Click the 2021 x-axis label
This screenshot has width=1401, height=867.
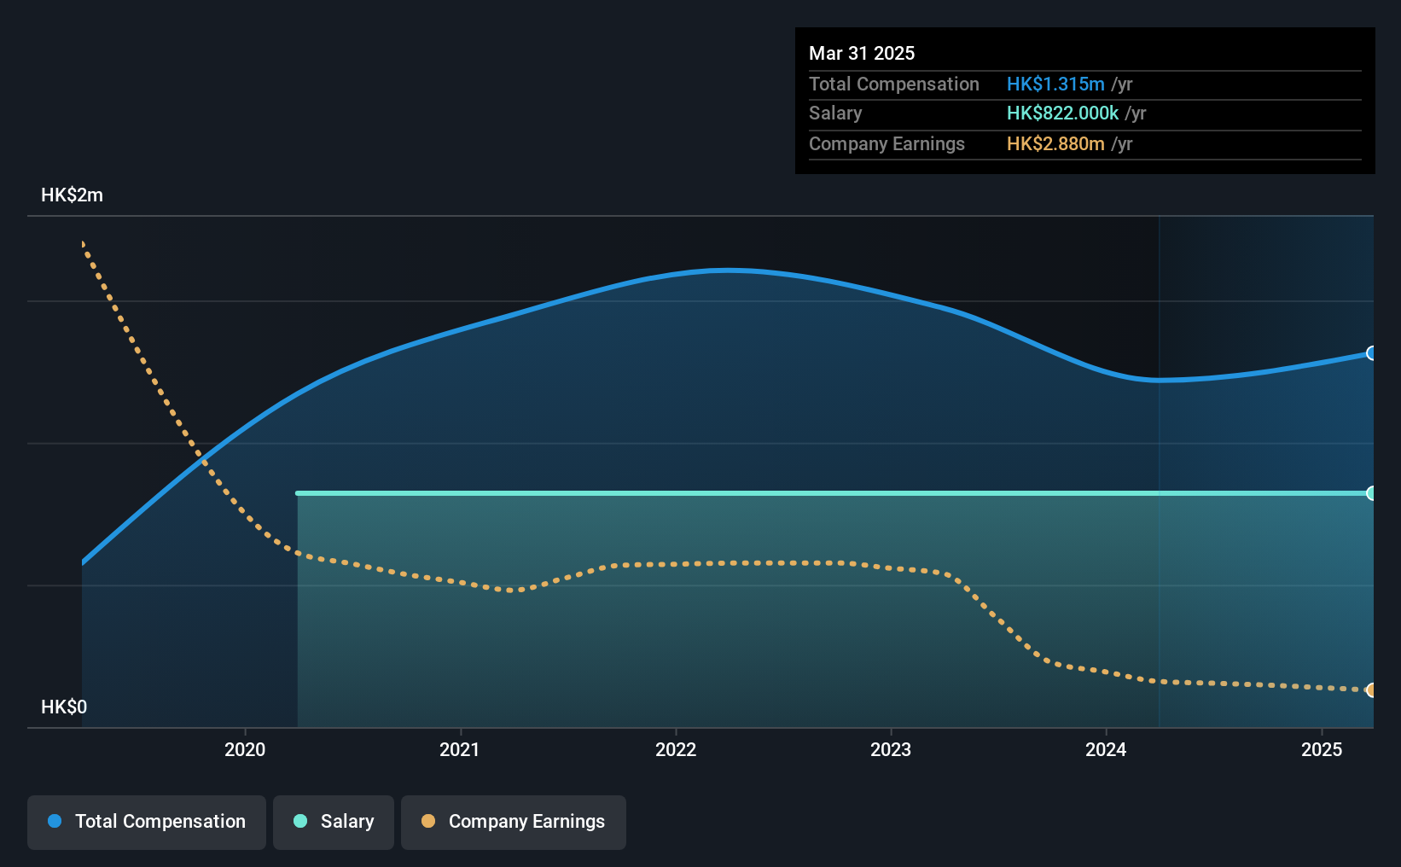point(460,749)
